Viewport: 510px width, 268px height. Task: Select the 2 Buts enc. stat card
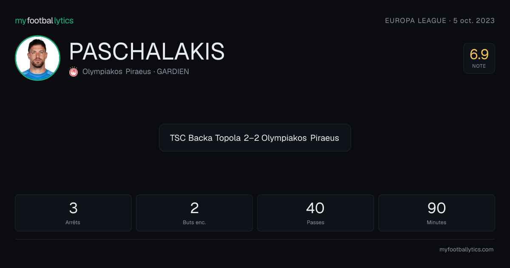[x=194, y=213]
